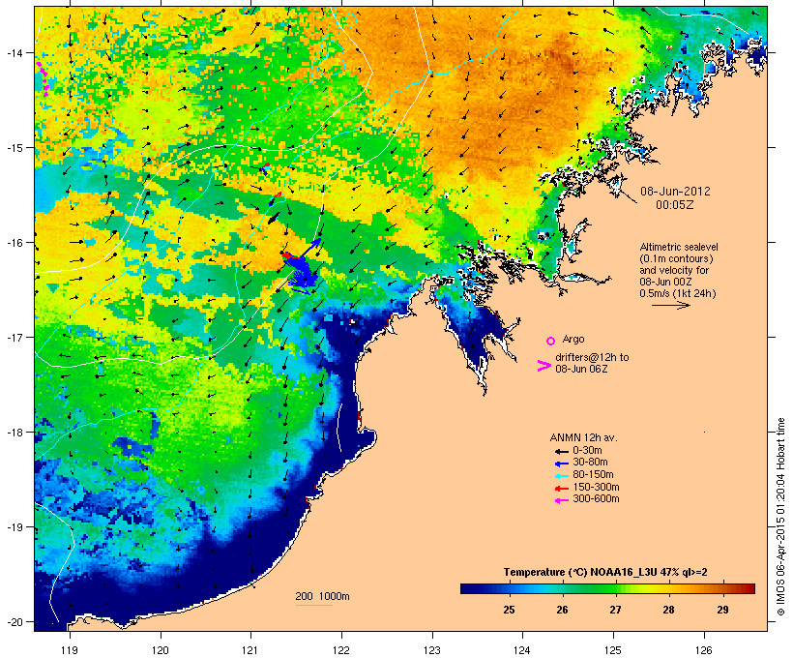Click the ANMN 12h av. legend heading

click(x=583, y=437)
